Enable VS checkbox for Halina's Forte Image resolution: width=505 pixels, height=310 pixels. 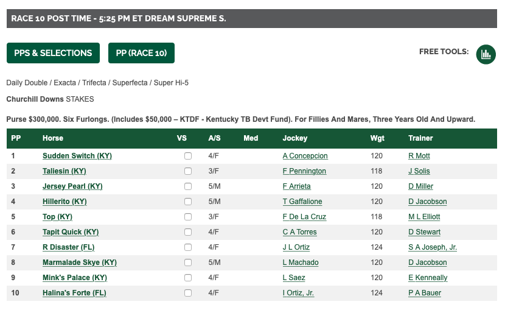[188, 293]
